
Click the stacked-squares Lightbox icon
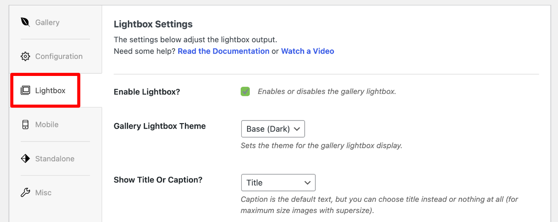point(25,90)
